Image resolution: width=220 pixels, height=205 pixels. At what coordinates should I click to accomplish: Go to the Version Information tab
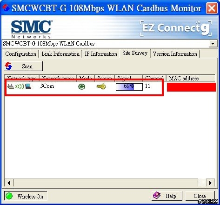tap(175, 54)
